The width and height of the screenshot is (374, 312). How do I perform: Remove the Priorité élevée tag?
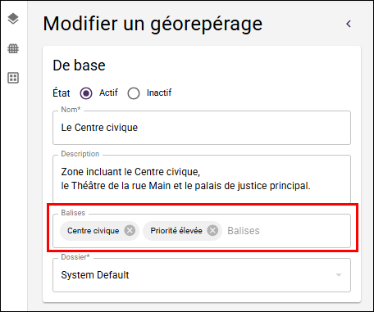tap(212, 231)
